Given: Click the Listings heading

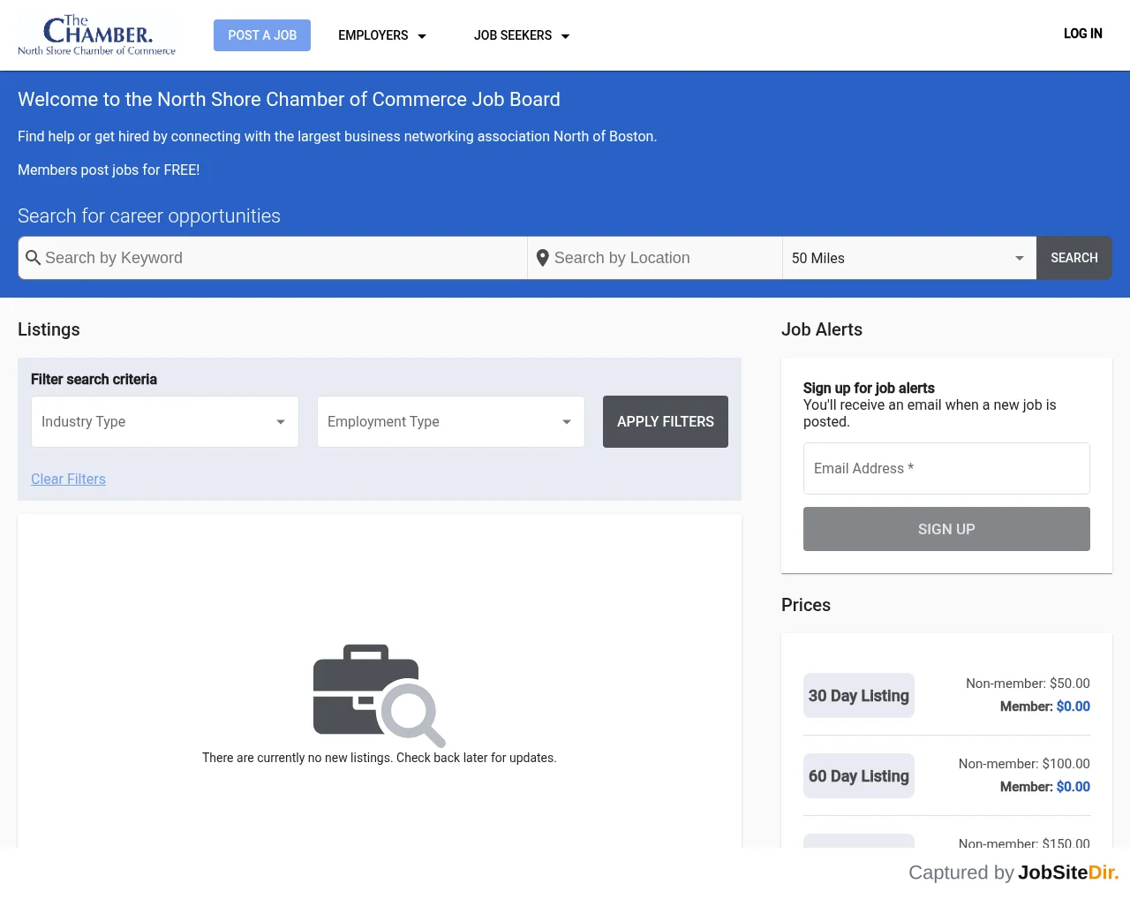Looking at the screenshot, I should (x=49, y=329).
